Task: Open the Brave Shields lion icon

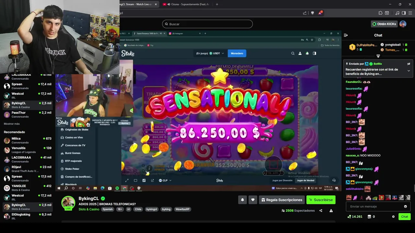Action: 312,13
